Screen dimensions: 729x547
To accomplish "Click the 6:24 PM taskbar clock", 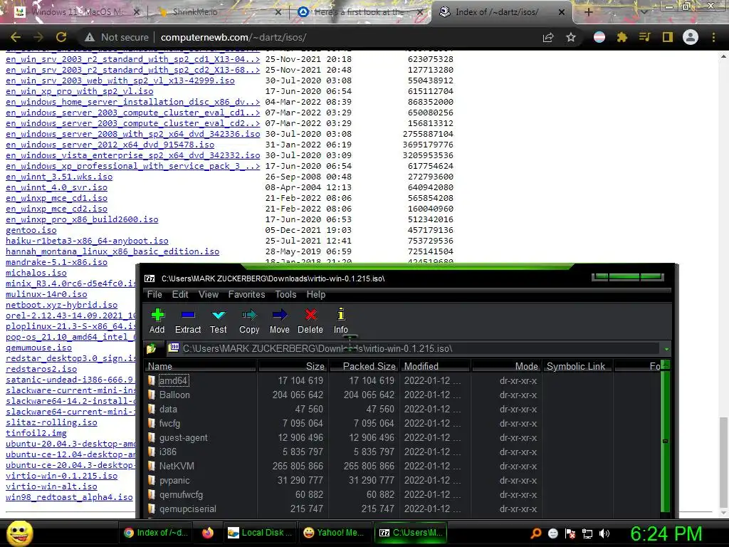I will (x=666, y=533).
